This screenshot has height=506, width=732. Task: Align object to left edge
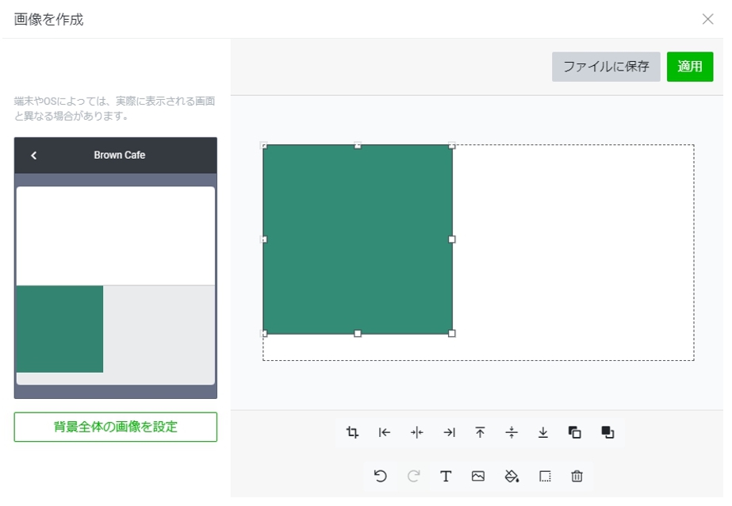[385, 432]
